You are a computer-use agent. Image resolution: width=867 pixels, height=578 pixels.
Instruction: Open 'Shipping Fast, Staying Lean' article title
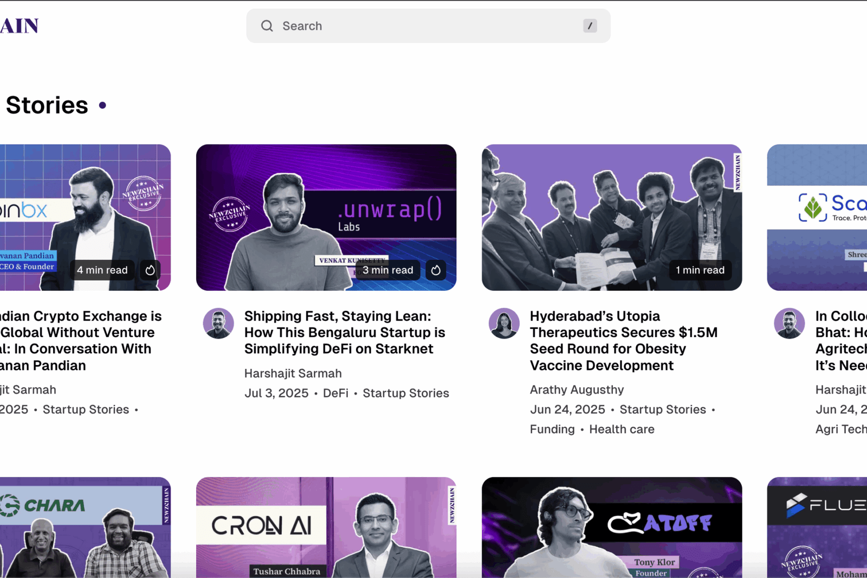[x=345, y=333]
